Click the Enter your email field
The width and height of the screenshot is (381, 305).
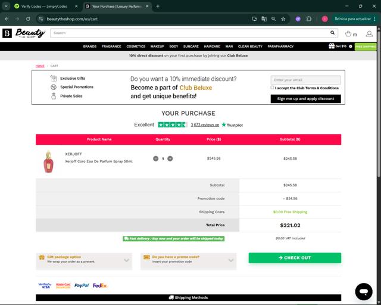[305, 80]
